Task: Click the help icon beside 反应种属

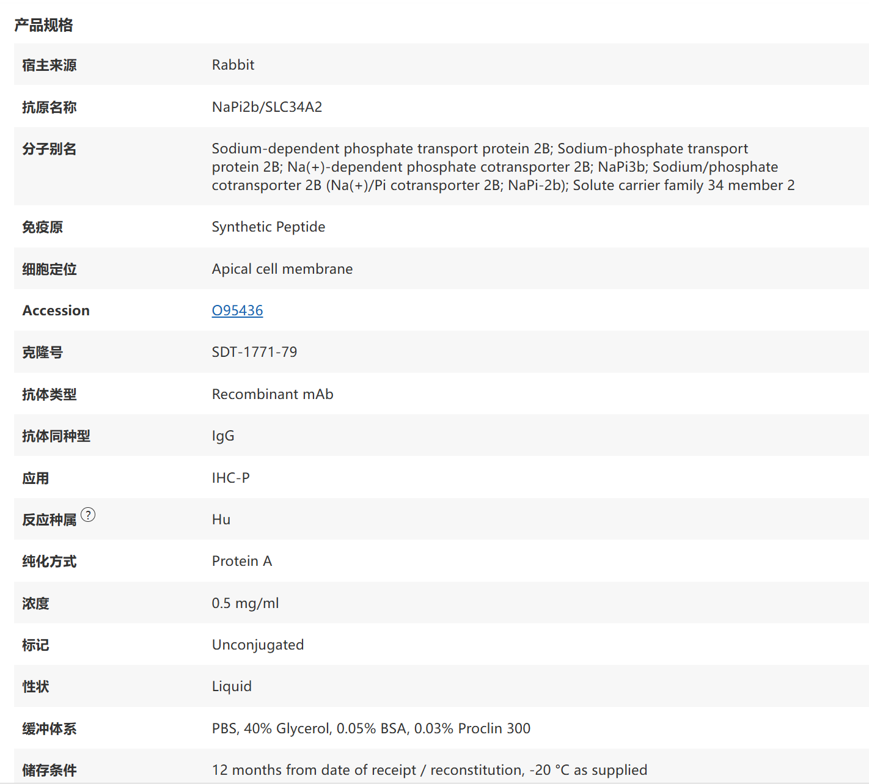Action: click(x=89, y=515)
